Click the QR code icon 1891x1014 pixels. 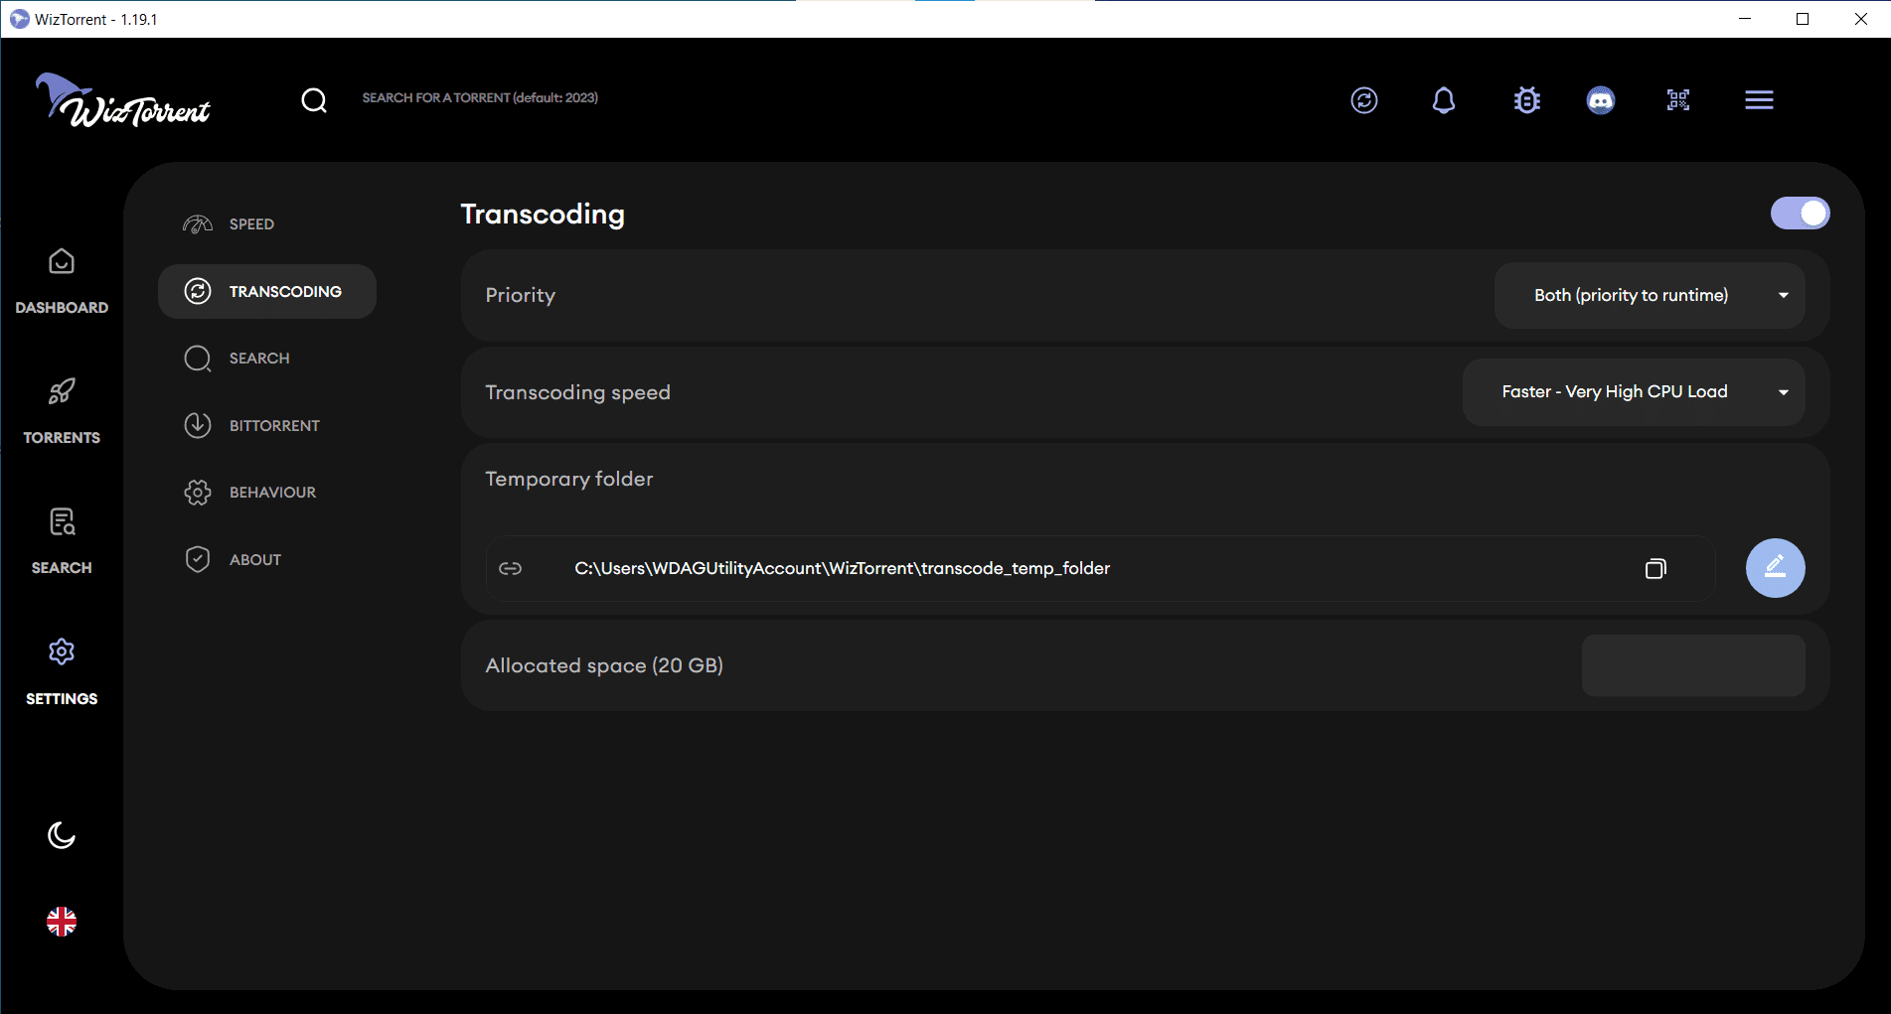coord(1678,100)
